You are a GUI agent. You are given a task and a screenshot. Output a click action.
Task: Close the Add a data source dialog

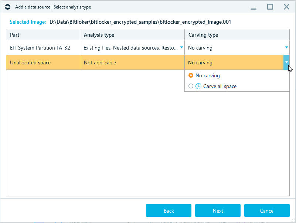pos(286,7)
